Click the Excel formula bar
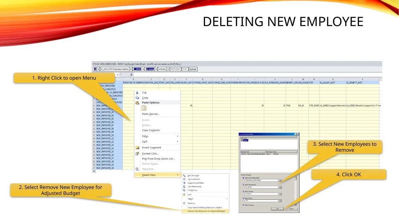Viewport: 399px width, 224px height. click(257, 74)
